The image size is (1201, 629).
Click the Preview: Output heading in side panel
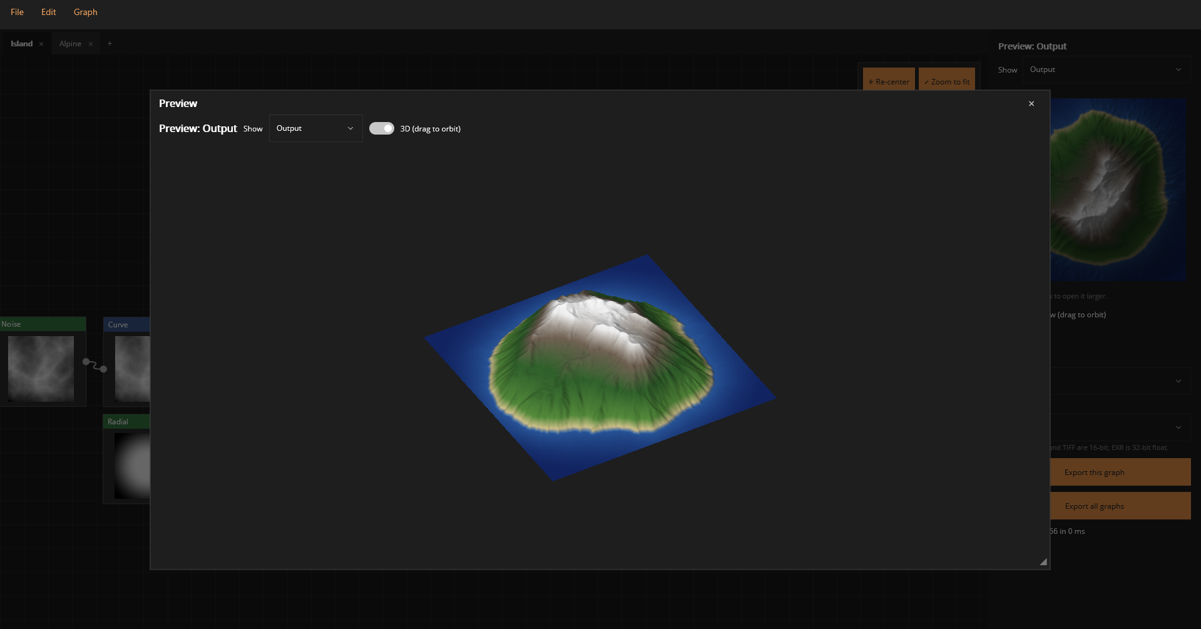pyautogui.click(x=1032, y=46)
